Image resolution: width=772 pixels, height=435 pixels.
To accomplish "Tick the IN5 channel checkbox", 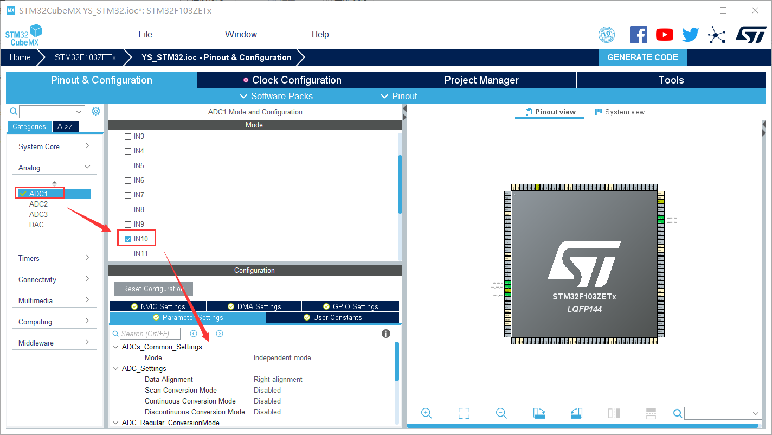I will click(x=128, y=165).
